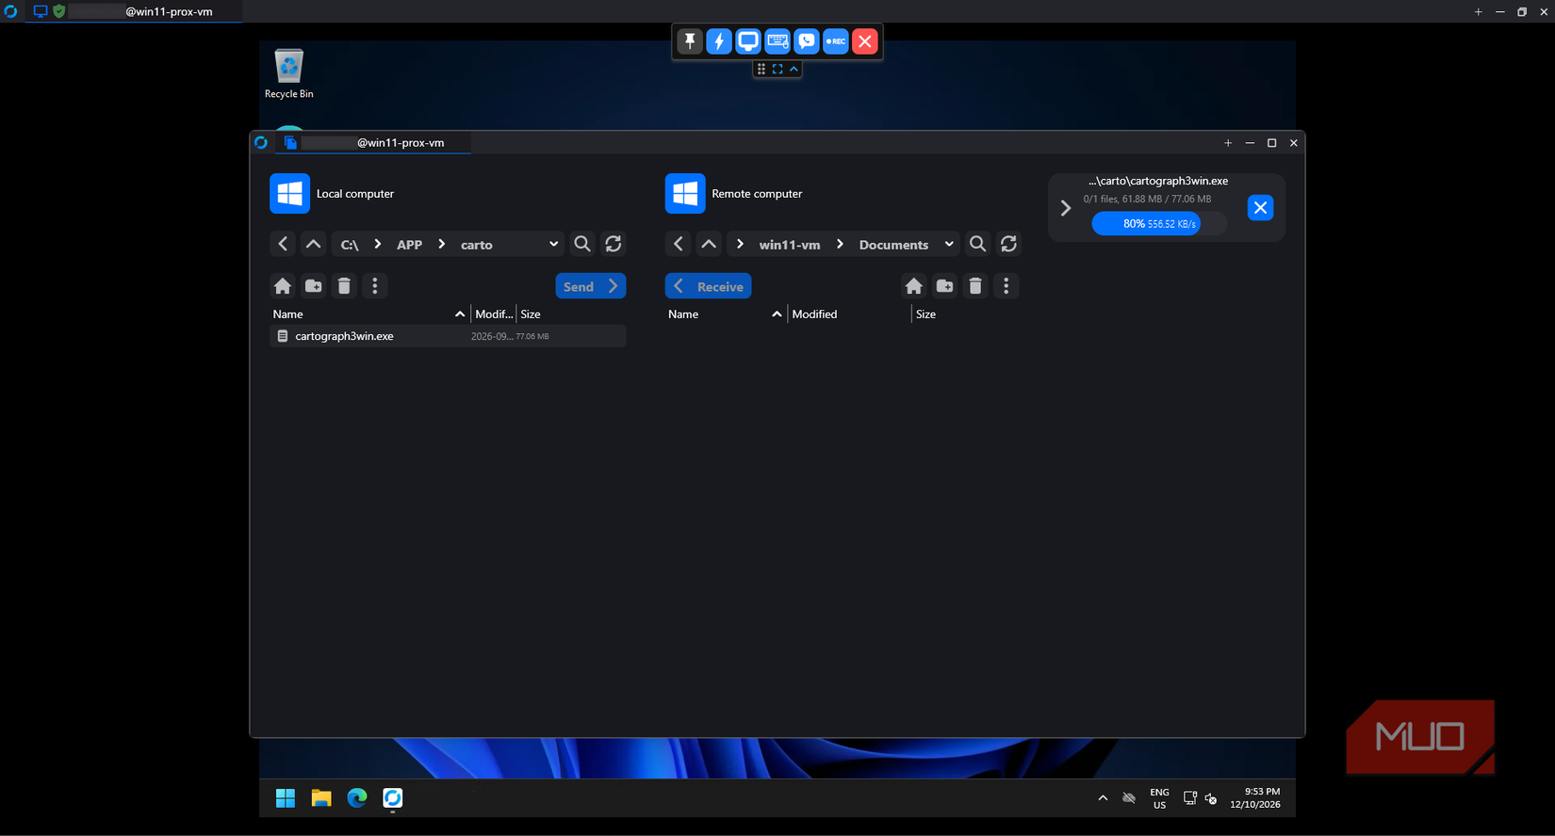Image resolution: width=1555 pixels, height=836 pixels.
Task: Open the chat menu in the toolbar
Action: [x=807, y=41]
